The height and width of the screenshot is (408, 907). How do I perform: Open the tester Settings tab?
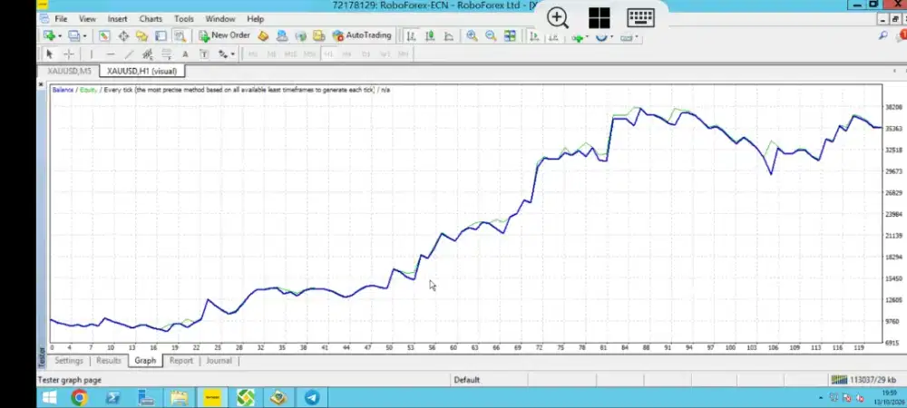point(69,361)
